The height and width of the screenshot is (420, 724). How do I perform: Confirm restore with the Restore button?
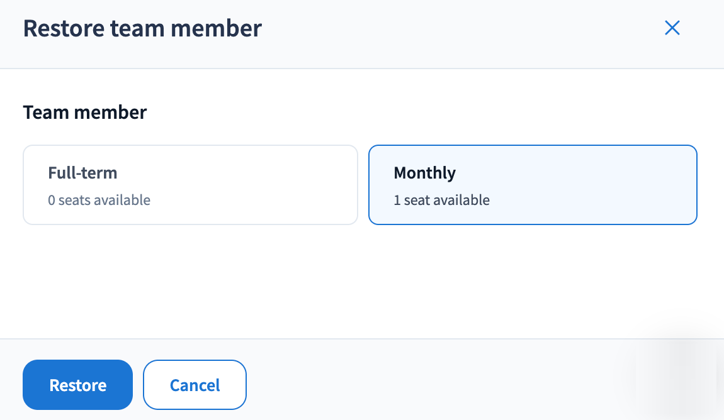click(x=77, y=385)
